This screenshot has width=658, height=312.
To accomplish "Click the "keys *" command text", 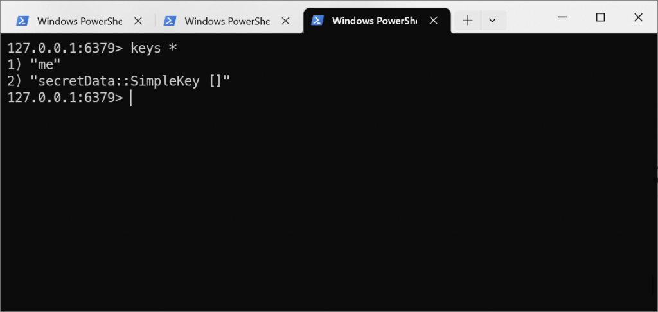I will (154, 48).
